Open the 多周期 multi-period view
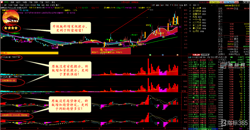The image size is (250, 130). [x=52, y=5]
